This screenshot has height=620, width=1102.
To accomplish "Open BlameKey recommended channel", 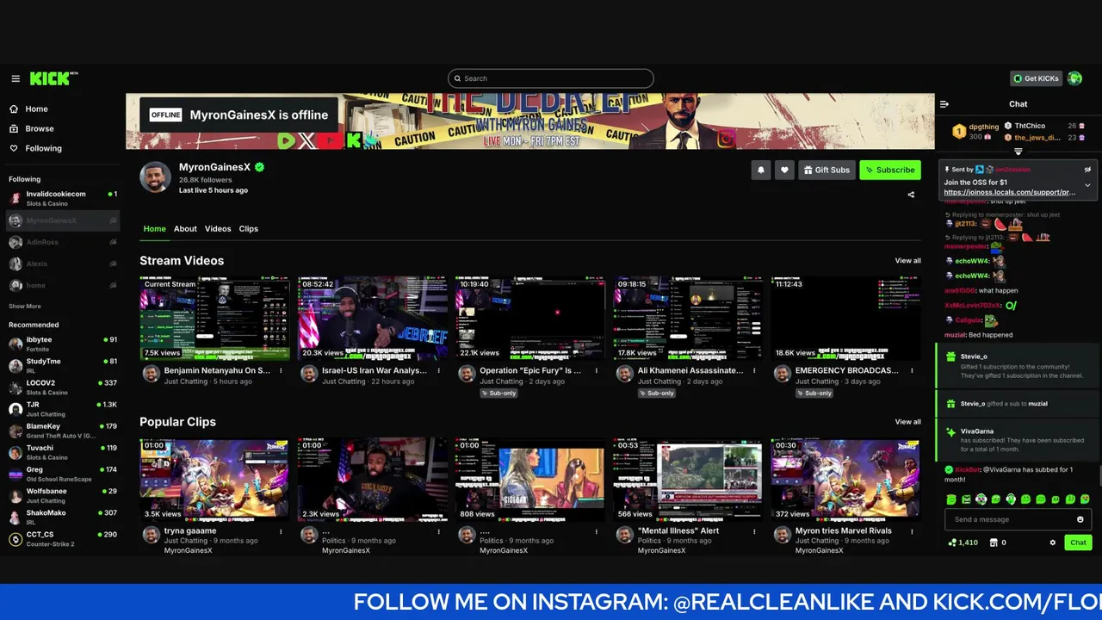I will click(62, 430).
